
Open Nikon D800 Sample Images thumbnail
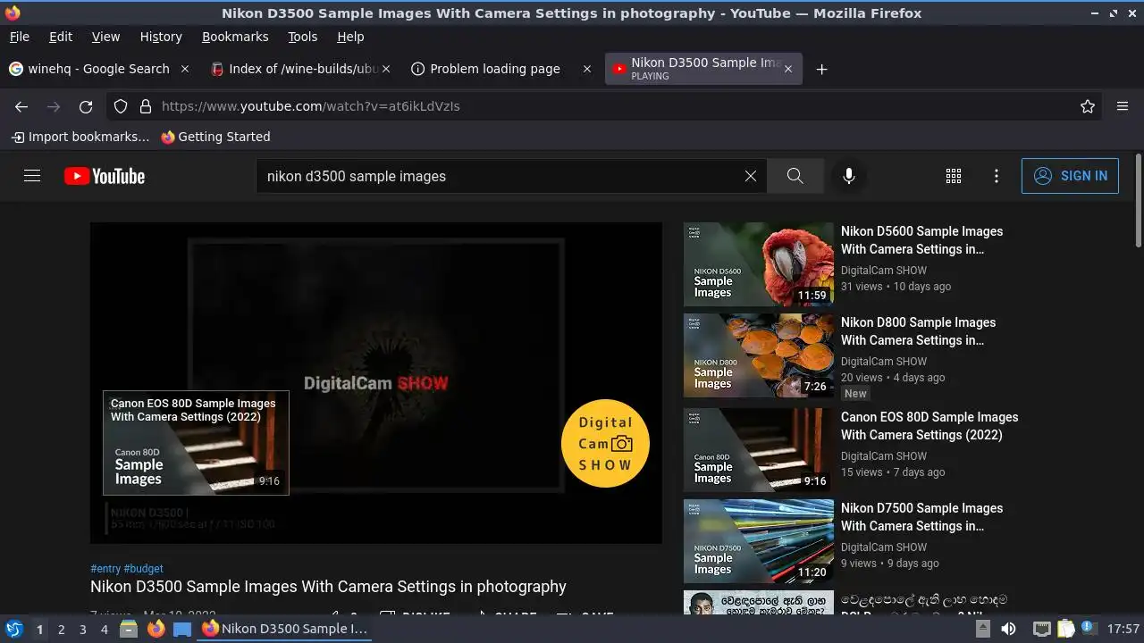click(x=759, y=355)
